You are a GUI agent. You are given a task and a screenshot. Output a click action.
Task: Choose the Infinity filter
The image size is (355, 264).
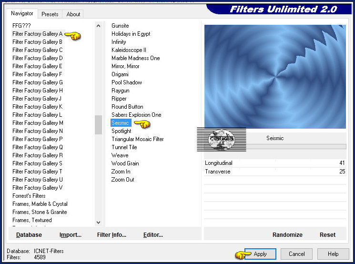coord(119,42)
